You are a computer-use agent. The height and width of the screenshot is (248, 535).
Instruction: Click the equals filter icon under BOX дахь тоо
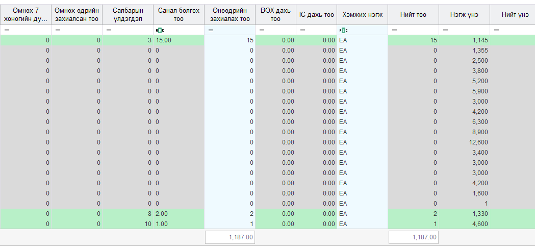(x=262, y=31)
